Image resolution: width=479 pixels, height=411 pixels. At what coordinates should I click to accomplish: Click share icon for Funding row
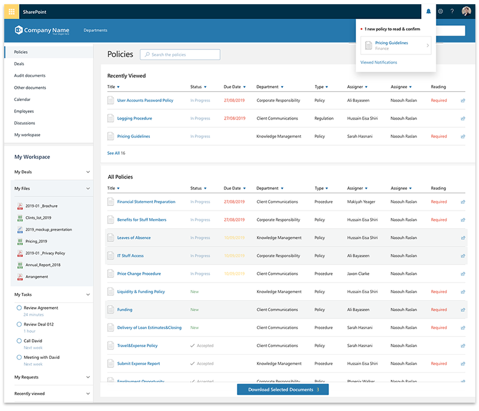click(x=463, y=310)
